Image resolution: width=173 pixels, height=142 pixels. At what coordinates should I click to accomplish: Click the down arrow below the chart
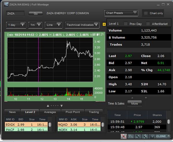click(62, 106)
